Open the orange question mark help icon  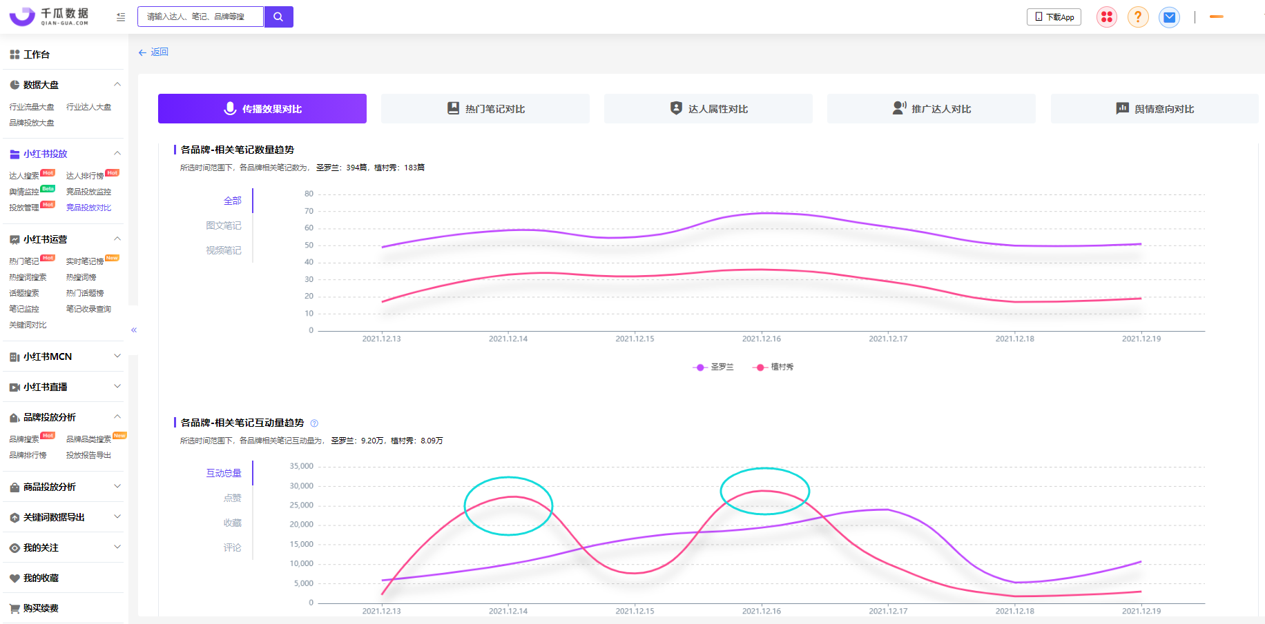1138,17
